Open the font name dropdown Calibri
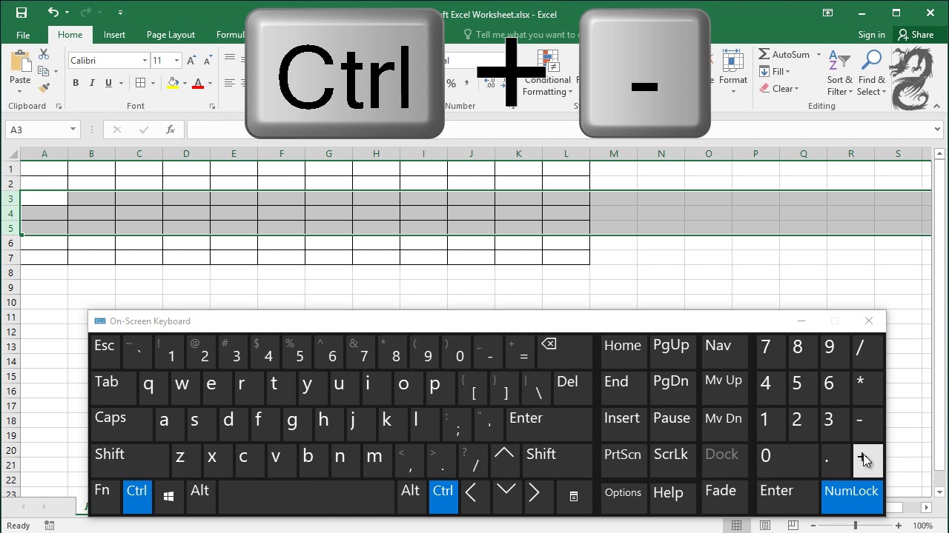The height and width of the screenshot is (533, 949). coord(145,61)
